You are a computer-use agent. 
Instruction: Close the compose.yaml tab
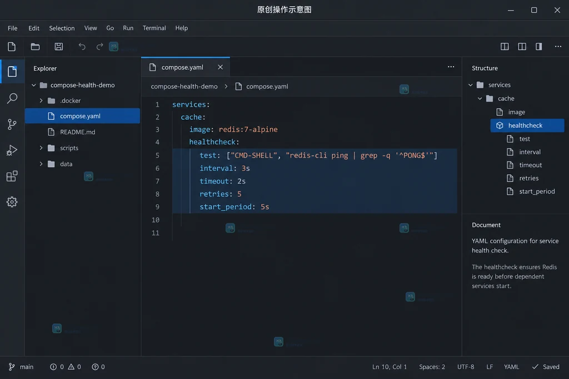220,67
